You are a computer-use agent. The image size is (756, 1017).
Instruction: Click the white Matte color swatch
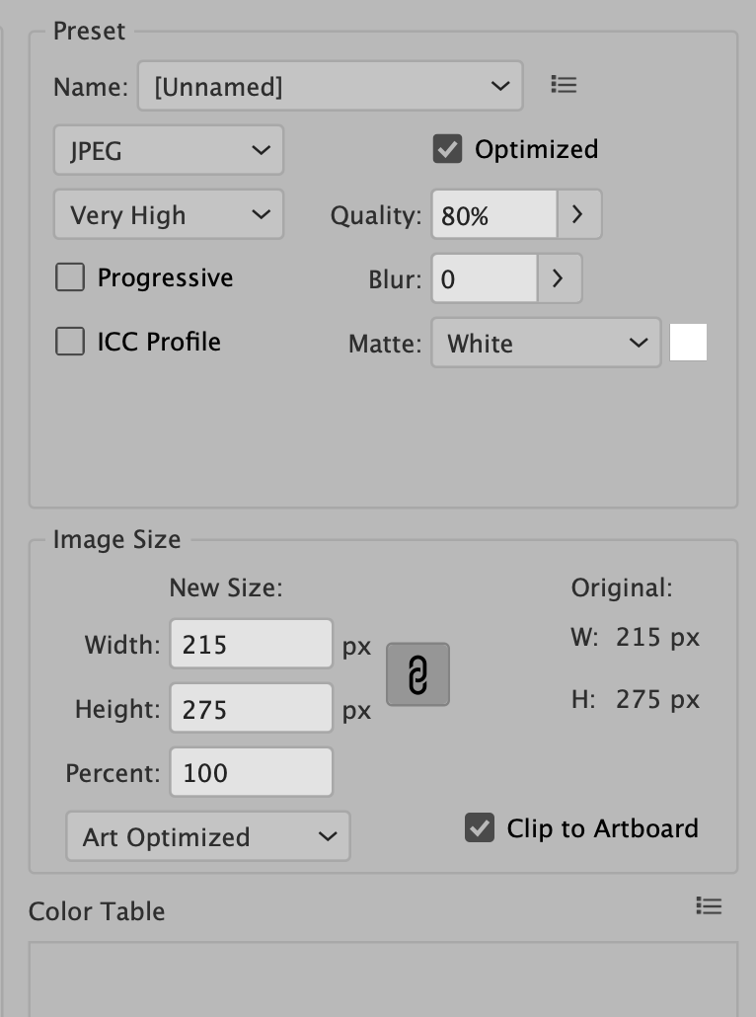pos(688,343)
